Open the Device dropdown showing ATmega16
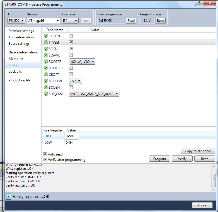 point(43,21)
